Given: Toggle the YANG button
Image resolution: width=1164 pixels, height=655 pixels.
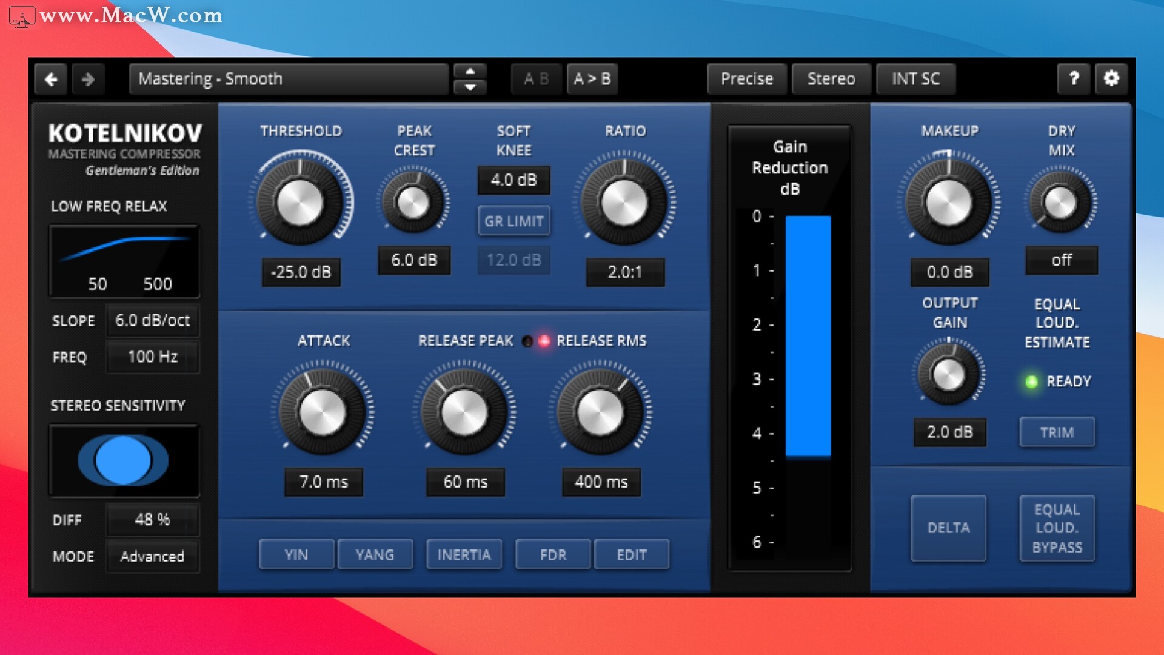Looking at the screenshot, I should 375,554.
